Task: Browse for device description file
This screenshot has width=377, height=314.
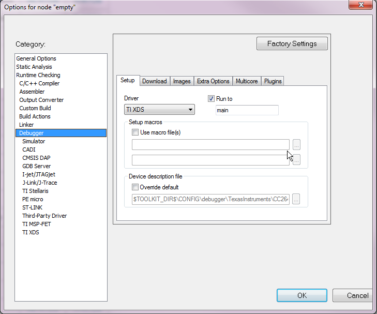Action: coord(296,199)
